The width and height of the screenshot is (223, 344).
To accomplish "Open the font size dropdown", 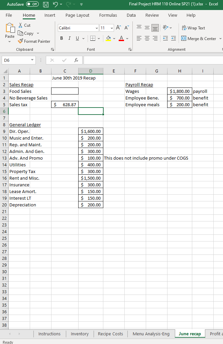I will click(112, 28).
